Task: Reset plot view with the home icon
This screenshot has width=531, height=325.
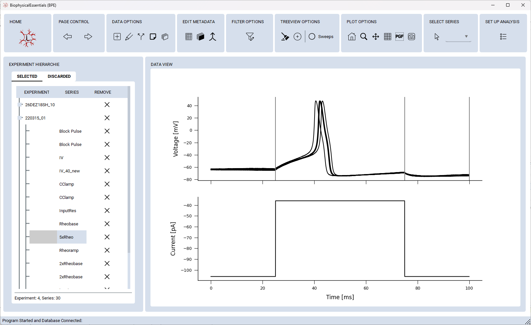Action: point(352,37)
